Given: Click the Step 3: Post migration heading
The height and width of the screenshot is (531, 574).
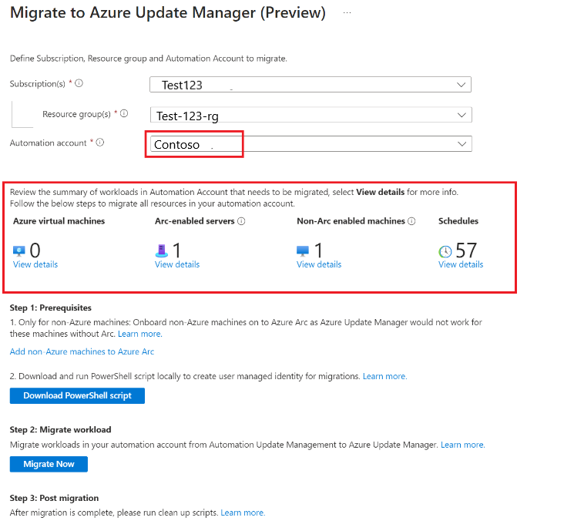Looking at the screenshot, I should pos(54,499).
